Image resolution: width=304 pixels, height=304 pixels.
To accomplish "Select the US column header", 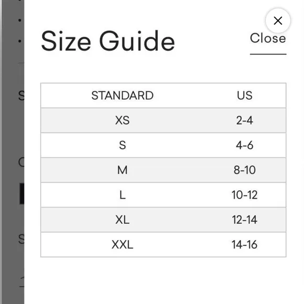I will pos(245,95).
